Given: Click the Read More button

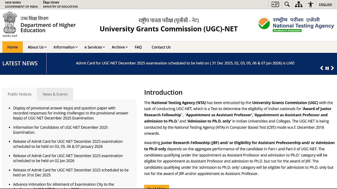Looking at the screenshot, I should (x=156, y=187).
